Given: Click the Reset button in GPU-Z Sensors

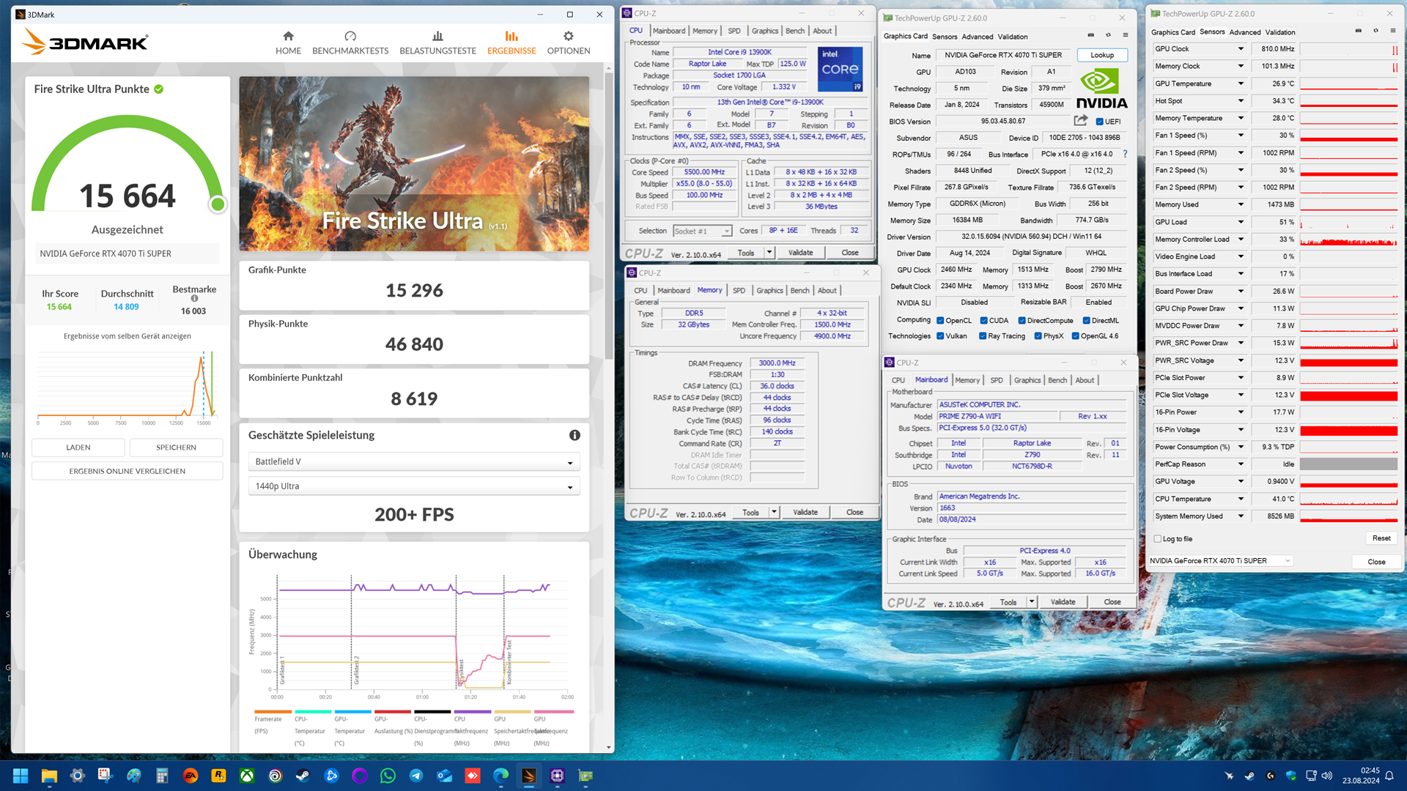Looking at the screenshot, I should 1381,538.
